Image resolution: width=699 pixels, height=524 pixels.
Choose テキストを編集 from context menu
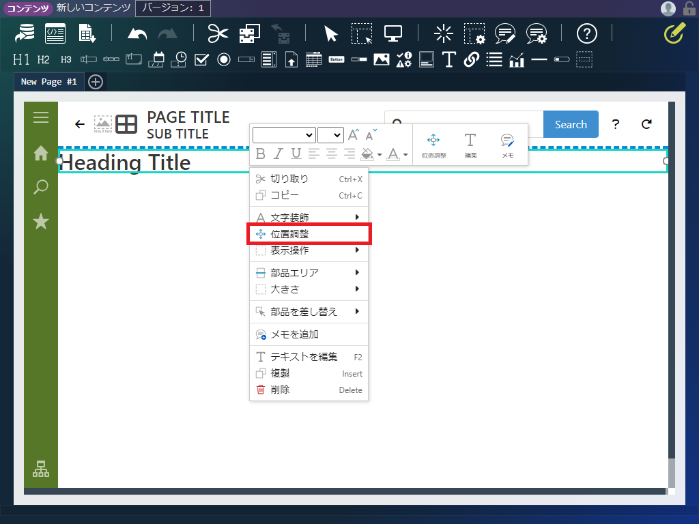click(309, 357)
